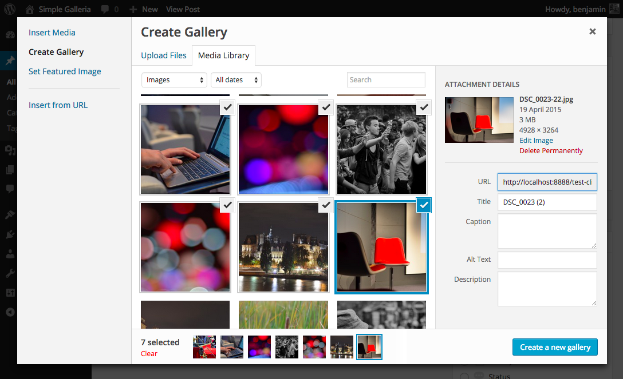Click the New link in admin bar

tap(150, 9)
